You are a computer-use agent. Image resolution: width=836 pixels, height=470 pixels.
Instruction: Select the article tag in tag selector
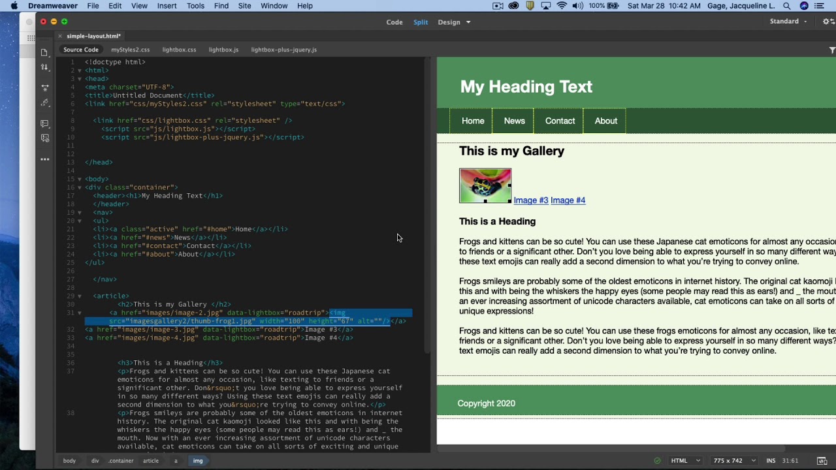click(x=151, y=461)
